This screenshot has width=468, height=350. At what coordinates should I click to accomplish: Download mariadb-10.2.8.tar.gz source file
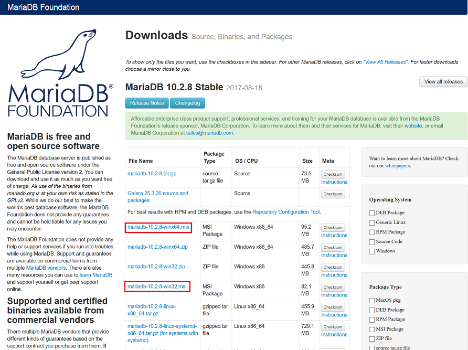coord(152,174)
